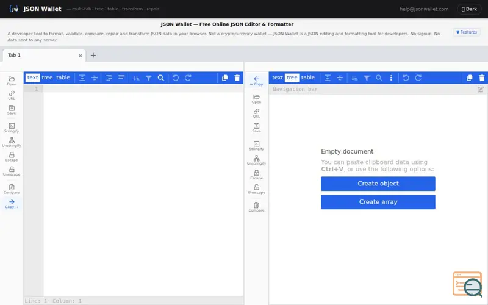Screen dimensions: 488x305
Task: Stringify the left panel JSON
Action: point(12,127)
